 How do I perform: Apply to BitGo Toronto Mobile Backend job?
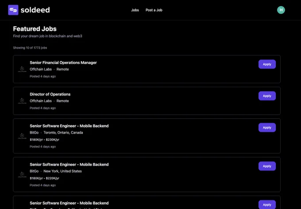pyautogui.click(x=267, y=128)
